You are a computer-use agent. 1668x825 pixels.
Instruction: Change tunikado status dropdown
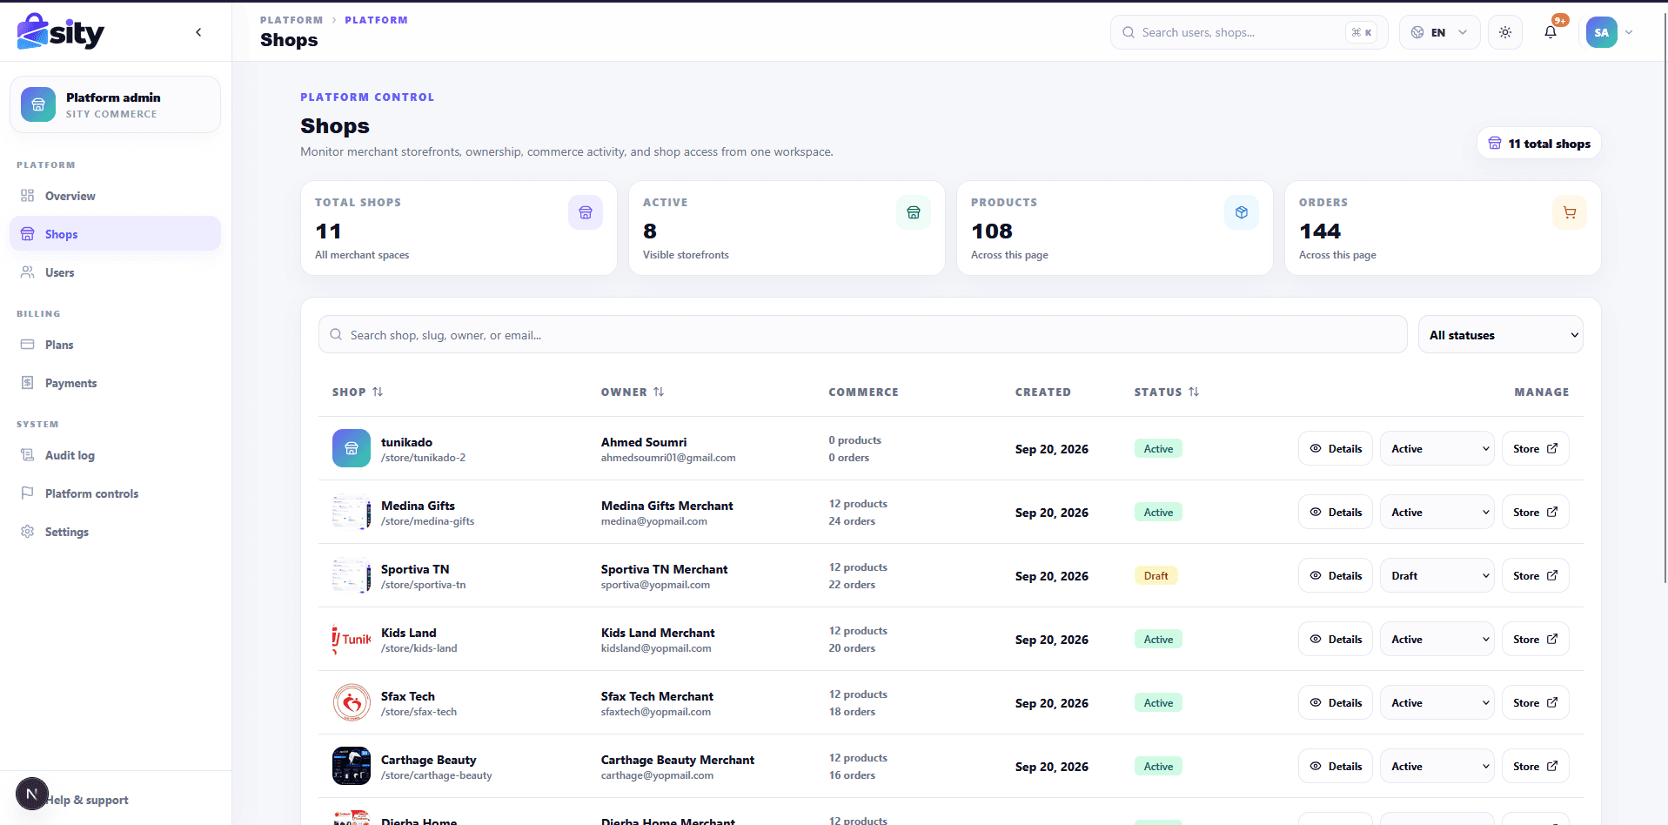(1437, 448)
